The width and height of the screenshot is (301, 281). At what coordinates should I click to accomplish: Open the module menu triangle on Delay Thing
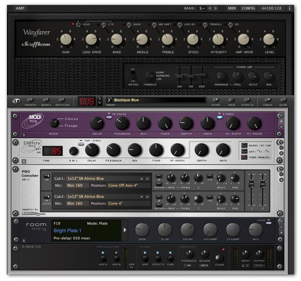click(282, 142)
